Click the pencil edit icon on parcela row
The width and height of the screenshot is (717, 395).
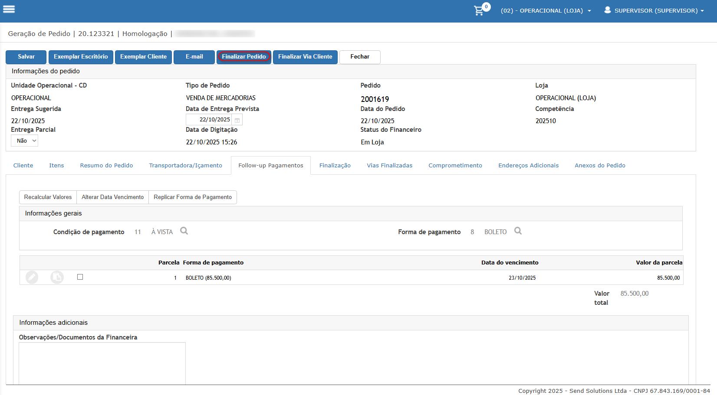[x=32, y=277]
